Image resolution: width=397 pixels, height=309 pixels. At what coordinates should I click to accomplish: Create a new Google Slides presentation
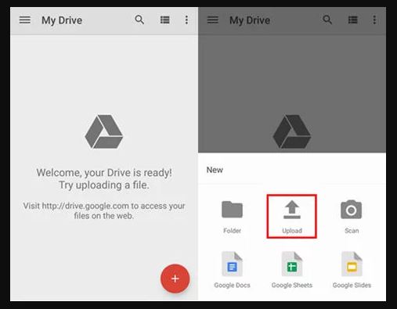coord(352,270)
